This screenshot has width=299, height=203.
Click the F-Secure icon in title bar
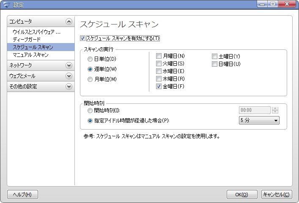tap(6, 5)
